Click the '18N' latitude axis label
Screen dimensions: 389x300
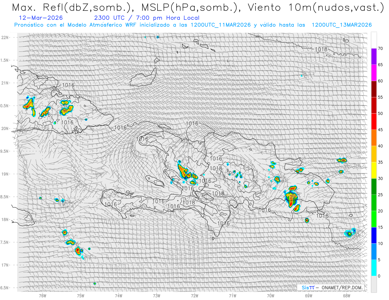(x=5, y=219)
